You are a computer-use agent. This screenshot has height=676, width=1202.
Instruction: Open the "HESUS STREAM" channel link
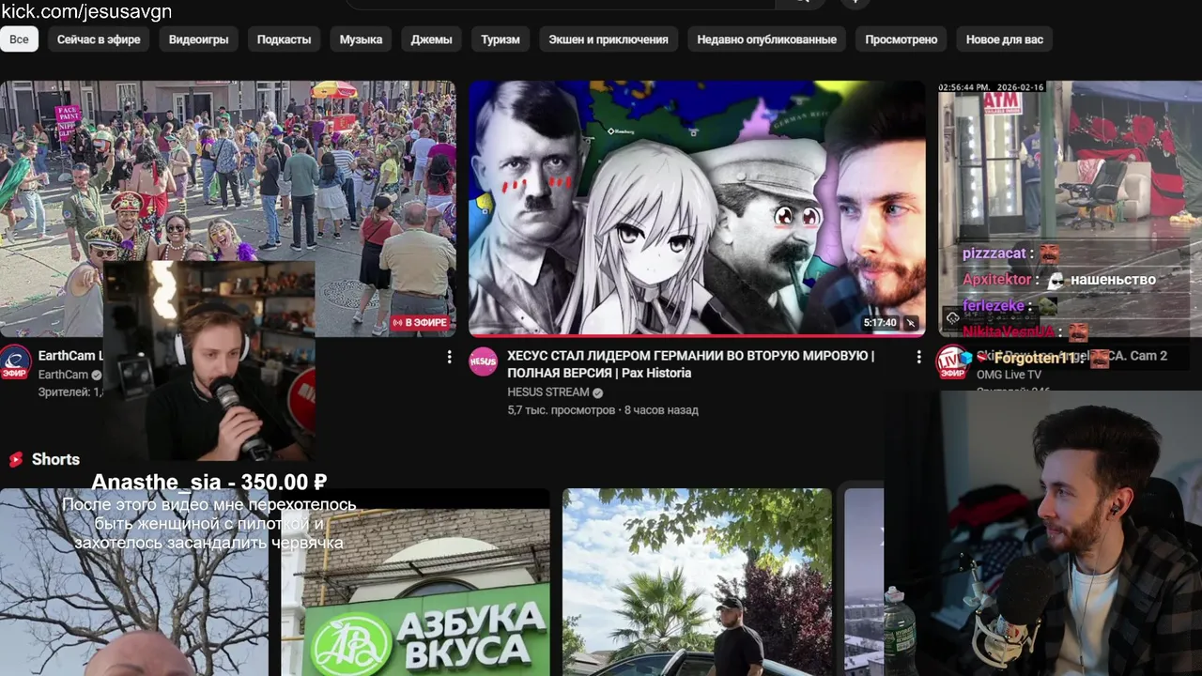tap(548, 392)
